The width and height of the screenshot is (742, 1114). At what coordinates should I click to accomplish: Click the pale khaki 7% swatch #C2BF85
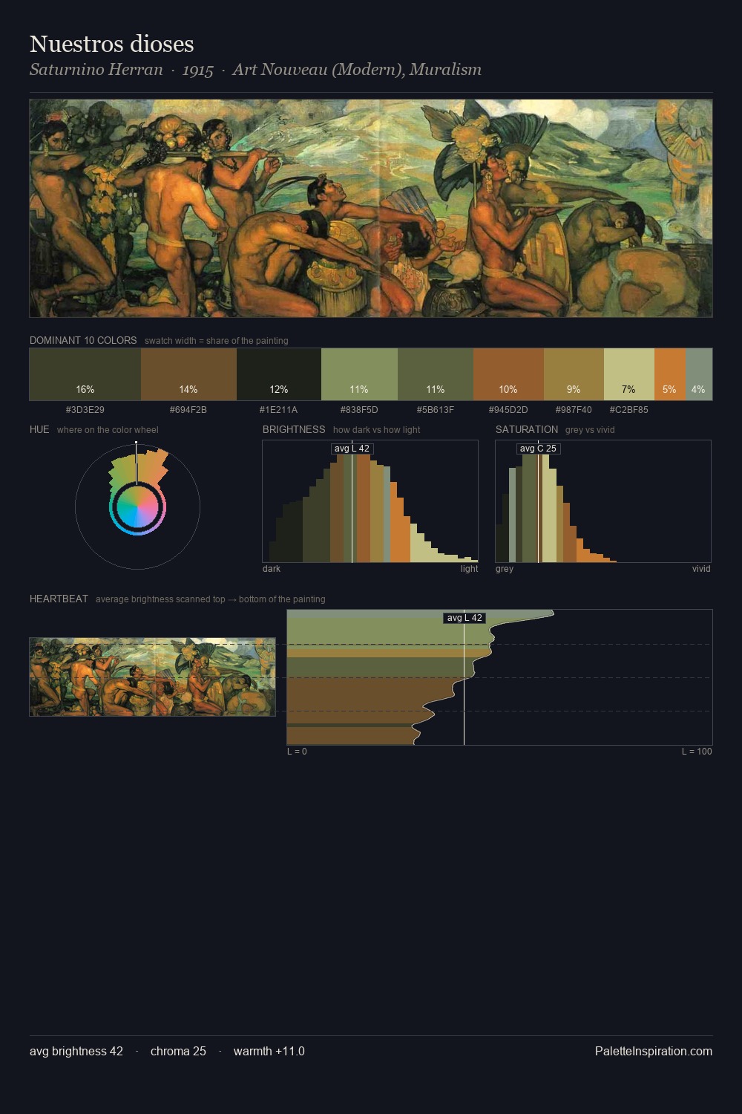(629, 374)
